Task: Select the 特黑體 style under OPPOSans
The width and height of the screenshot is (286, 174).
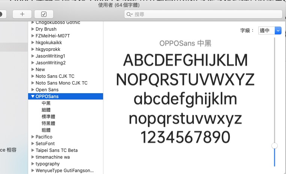Action: [x=48, y=123]
